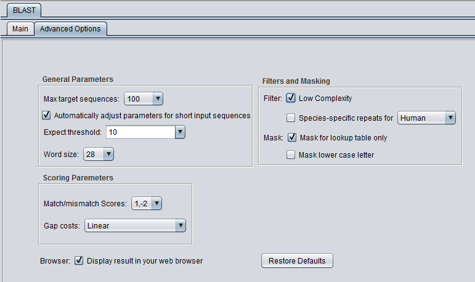Toggle Display result in your web browser
The height and width of the screenshot is (282, 475).
click(x=79, y=260)
